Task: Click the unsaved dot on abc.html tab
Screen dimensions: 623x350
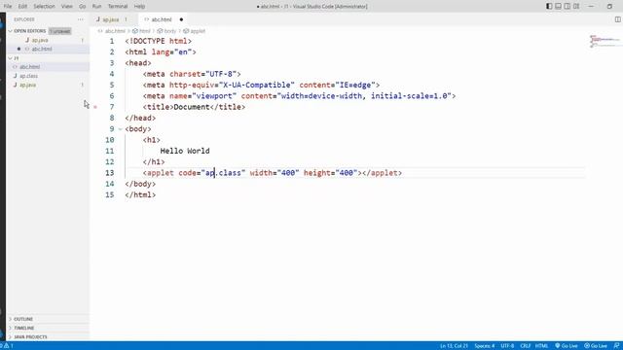Action: 181,19
